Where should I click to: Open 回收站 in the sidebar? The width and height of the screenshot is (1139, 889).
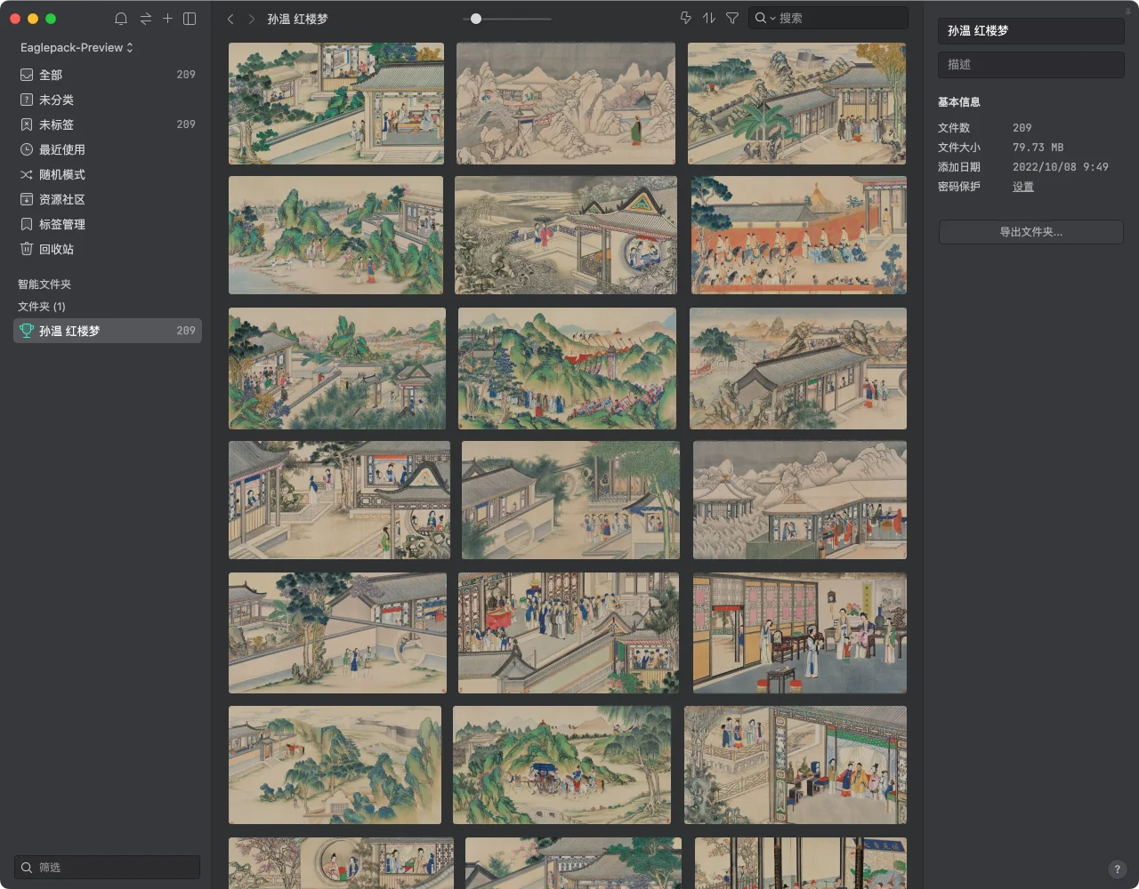[56, 249]
